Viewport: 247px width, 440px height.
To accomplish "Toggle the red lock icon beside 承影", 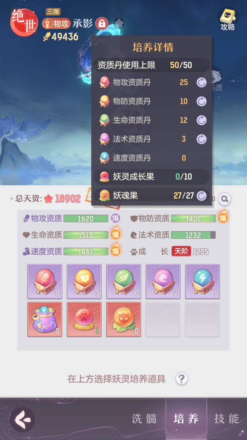I will pos(102,24).
